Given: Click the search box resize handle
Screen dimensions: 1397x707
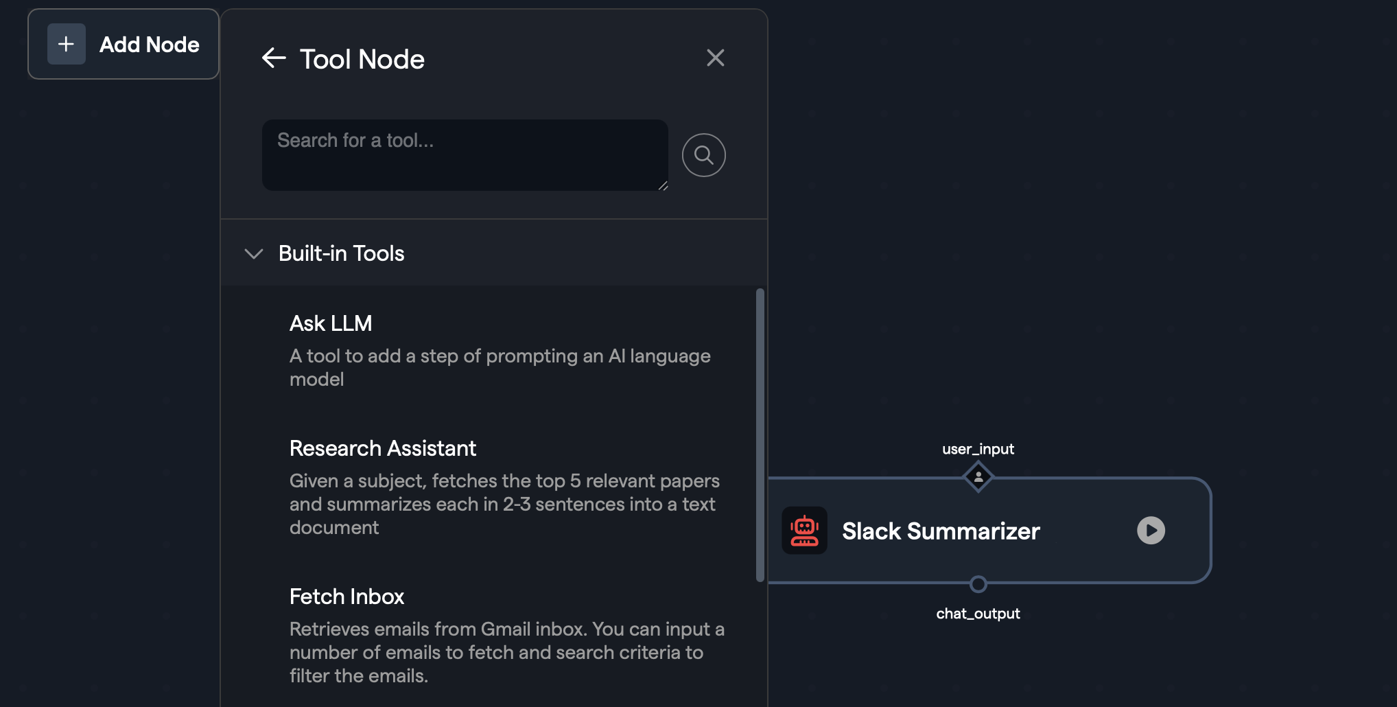Looking at the screenshot, I should pyautogui.click(x=663, y=186).
